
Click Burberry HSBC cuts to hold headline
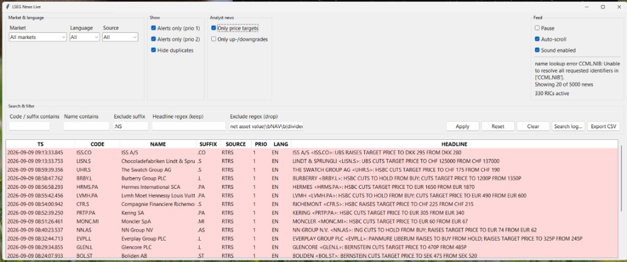coord(407,178)
